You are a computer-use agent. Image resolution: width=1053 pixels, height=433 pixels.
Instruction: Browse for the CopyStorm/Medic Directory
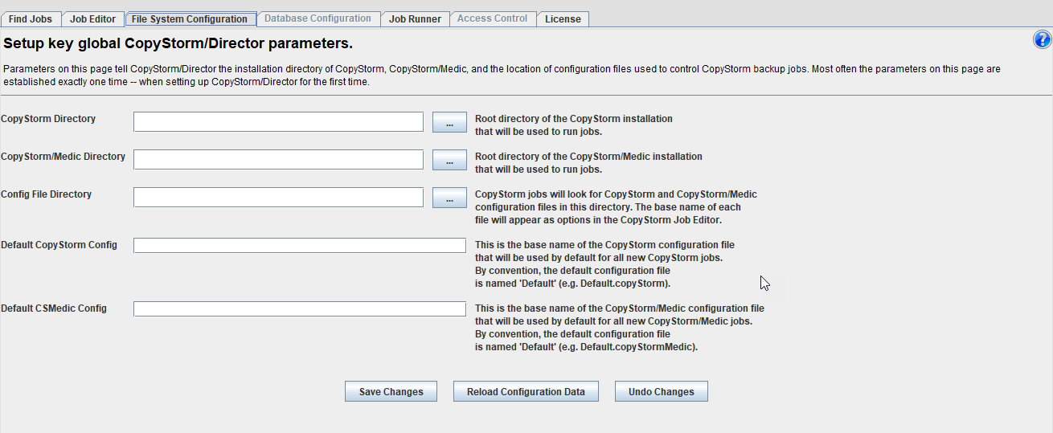[449, 160]
